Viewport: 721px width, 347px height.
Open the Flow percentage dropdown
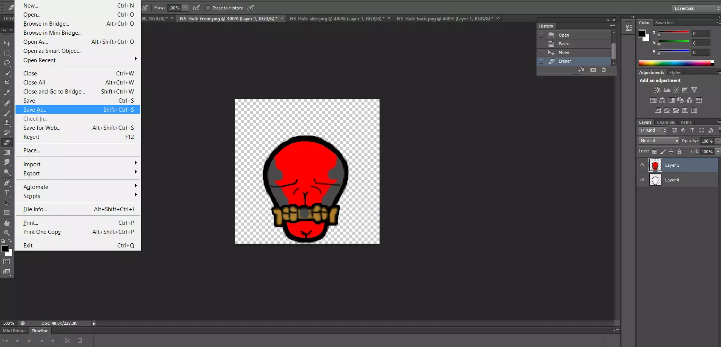185,8
